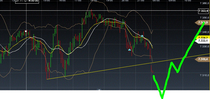
Task: Click the 7.330,0 price axis label
Action: click(x=205, y=47)
